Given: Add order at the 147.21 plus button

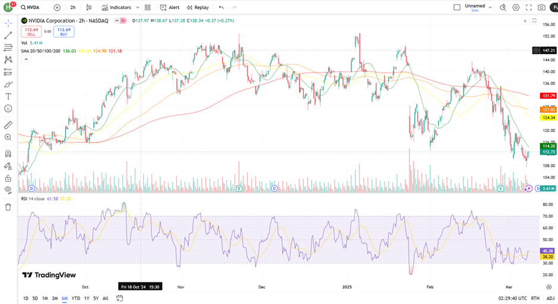Looking at the screenshot, I should click(536, 50).
